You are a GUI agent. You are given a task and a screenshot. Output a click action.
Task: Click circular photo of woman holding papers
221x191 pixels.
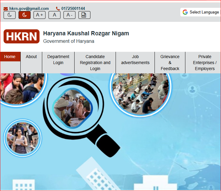(22, 138)
